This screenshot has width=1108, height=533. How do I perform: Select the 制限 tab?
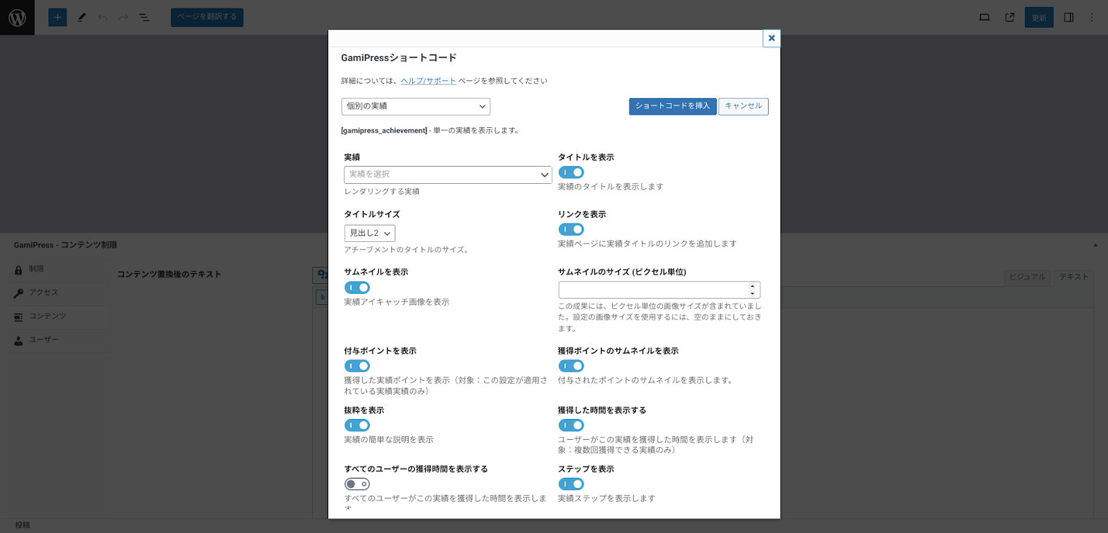(60, 270)
